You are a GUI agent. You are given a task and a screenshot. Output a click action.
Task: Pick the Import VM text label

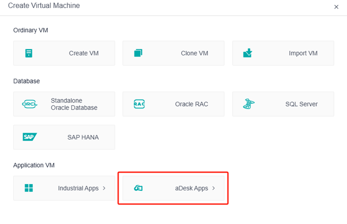click(303, 53)
